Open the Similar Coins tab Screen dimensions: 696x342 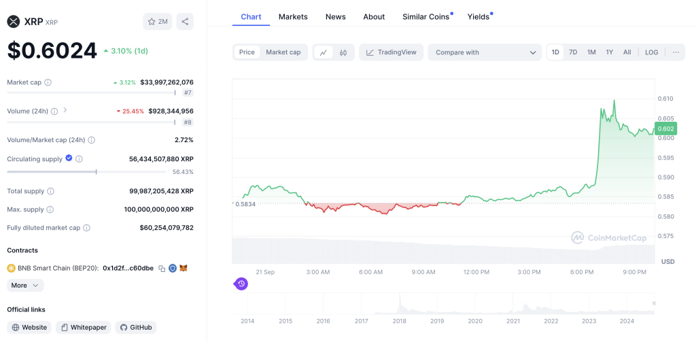[428, 17]
